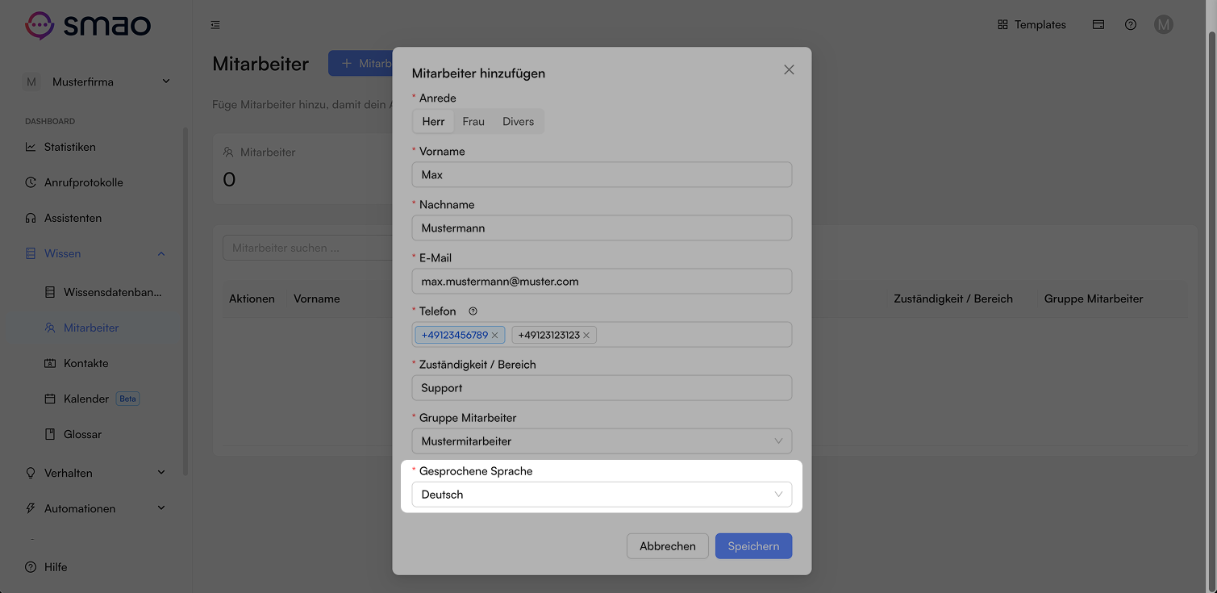This screenshot has height=593, width=1217.
Task: Select Herr as Anrede
Action: (x=433, y=122)
